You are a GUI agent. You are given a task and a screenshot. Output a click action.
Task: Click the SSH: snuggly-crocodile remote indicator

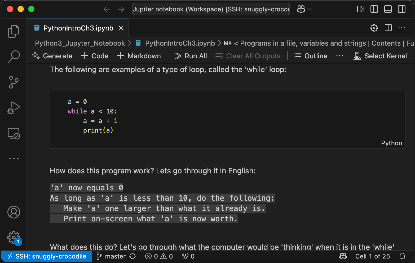tap(47, 256)
